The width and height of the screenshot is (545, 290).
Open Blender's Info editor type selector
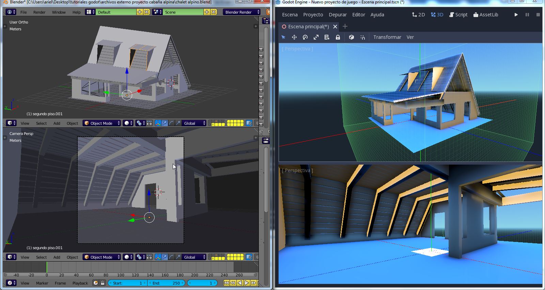(11, 12)
